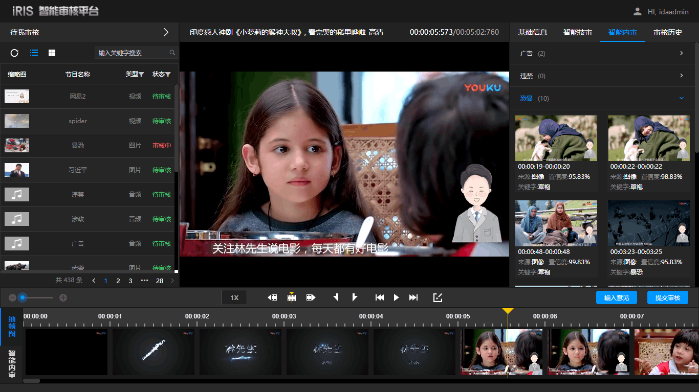Open result thumbnail at 00:00:22-00:00:22

click(x=649, y=138)
